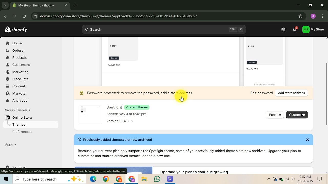The width and height of the screenshot is (328, 184).
Task: Select Preferences under Online Store
Action: (x=22, y=132)
